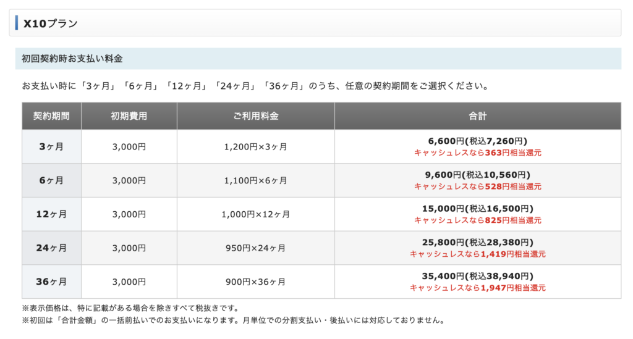Click the お支払い時に contract period instruction sentence
633x339 pixels.
coord(255,86)
